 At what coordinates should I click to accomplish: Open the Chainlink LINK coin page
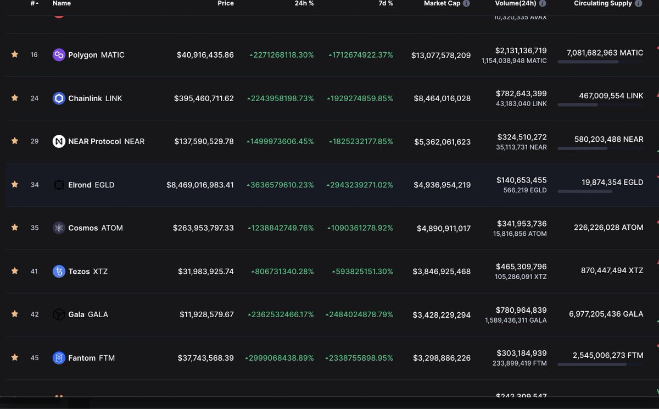click(95, 98)
